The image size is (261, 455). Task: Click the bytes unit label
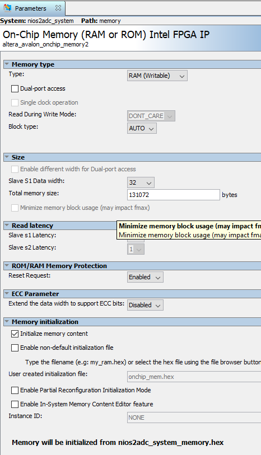[x=229, y=195]
